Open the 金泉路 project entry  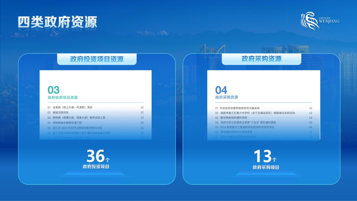pyautogui.click(x=72, y=107)
